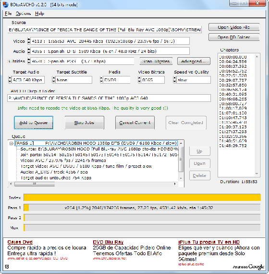Adjust the Target Audio spinner

10,80
